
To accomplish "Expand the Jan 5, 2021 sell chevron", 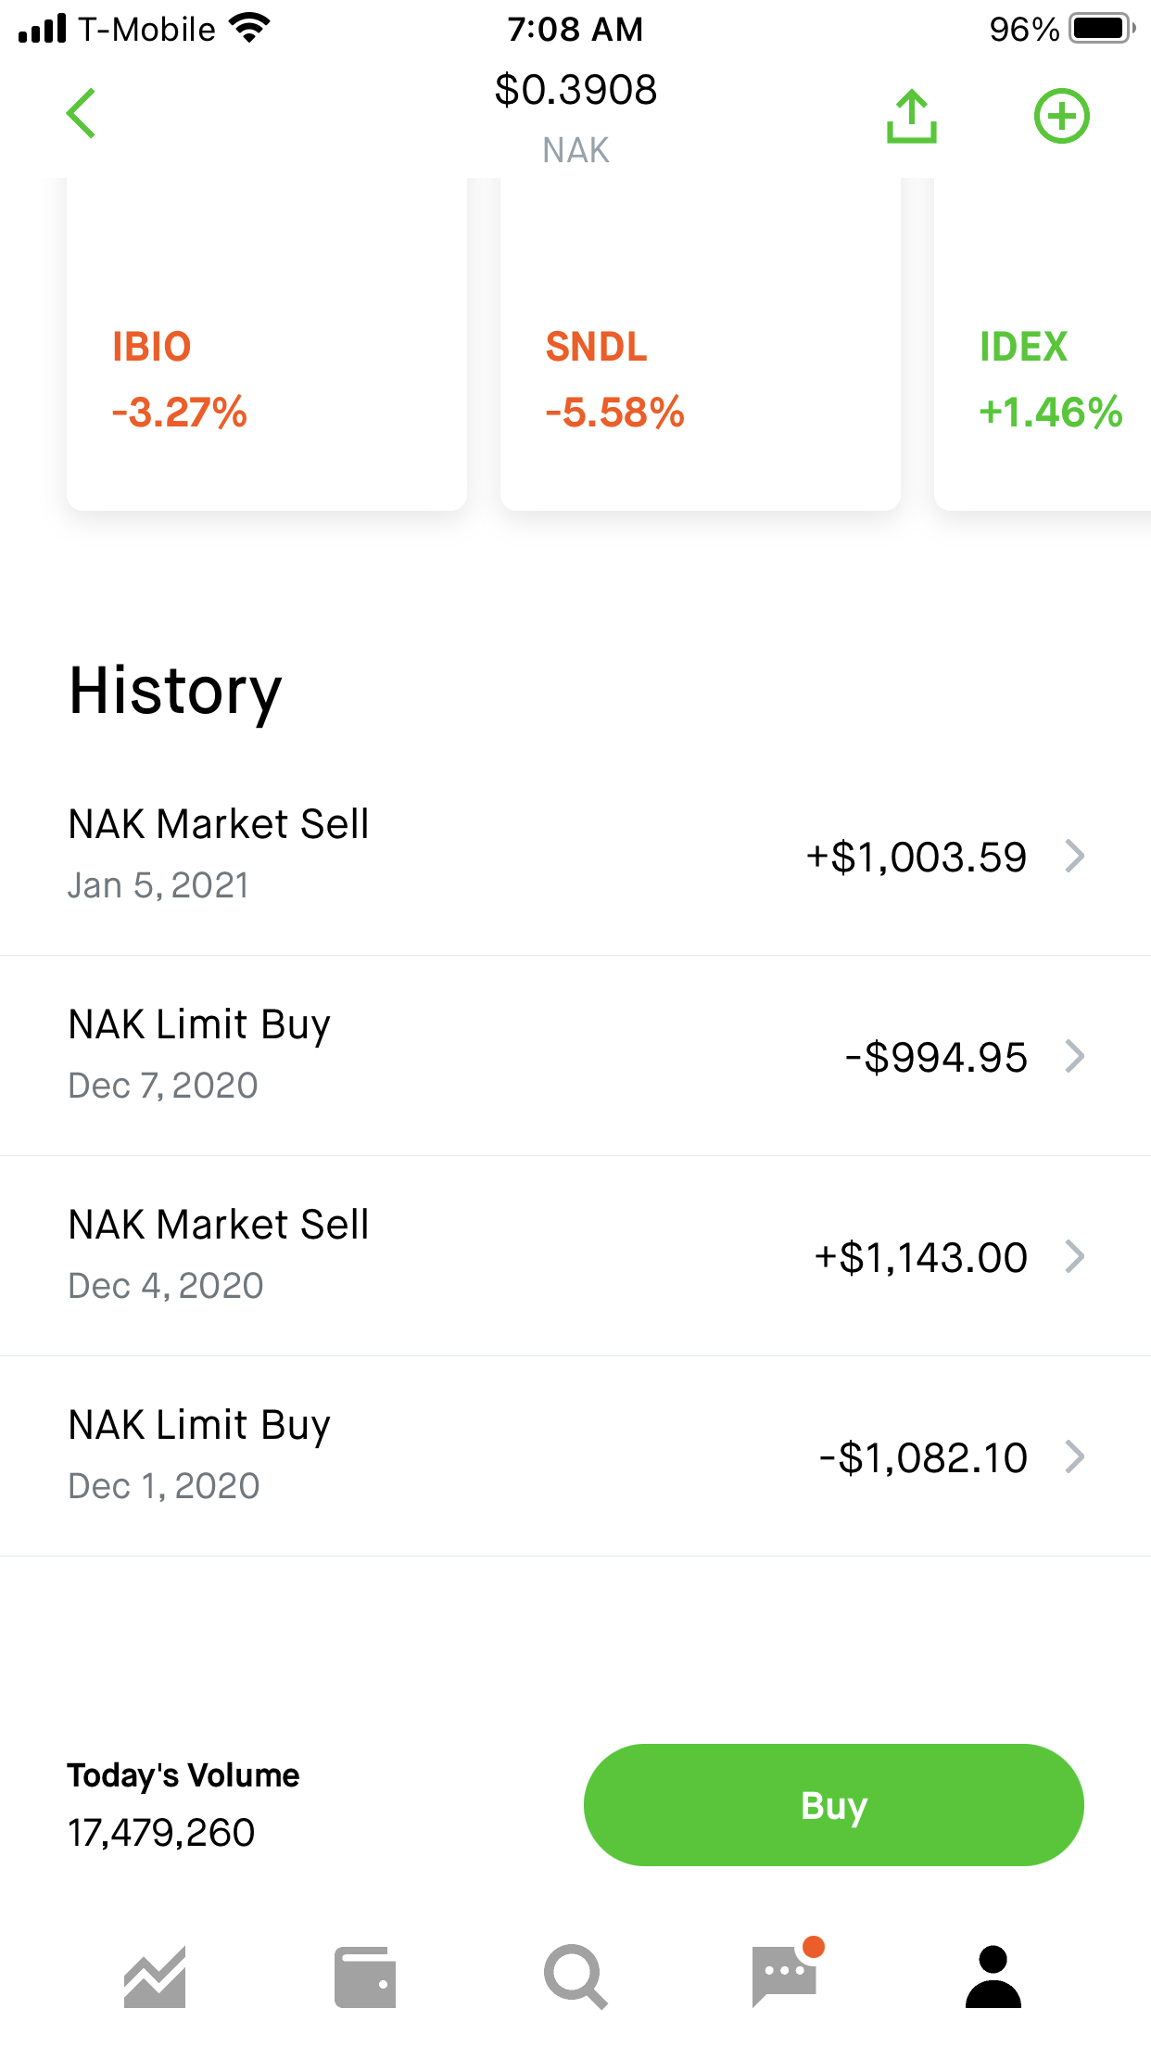I will click(x=1075, y=856).
